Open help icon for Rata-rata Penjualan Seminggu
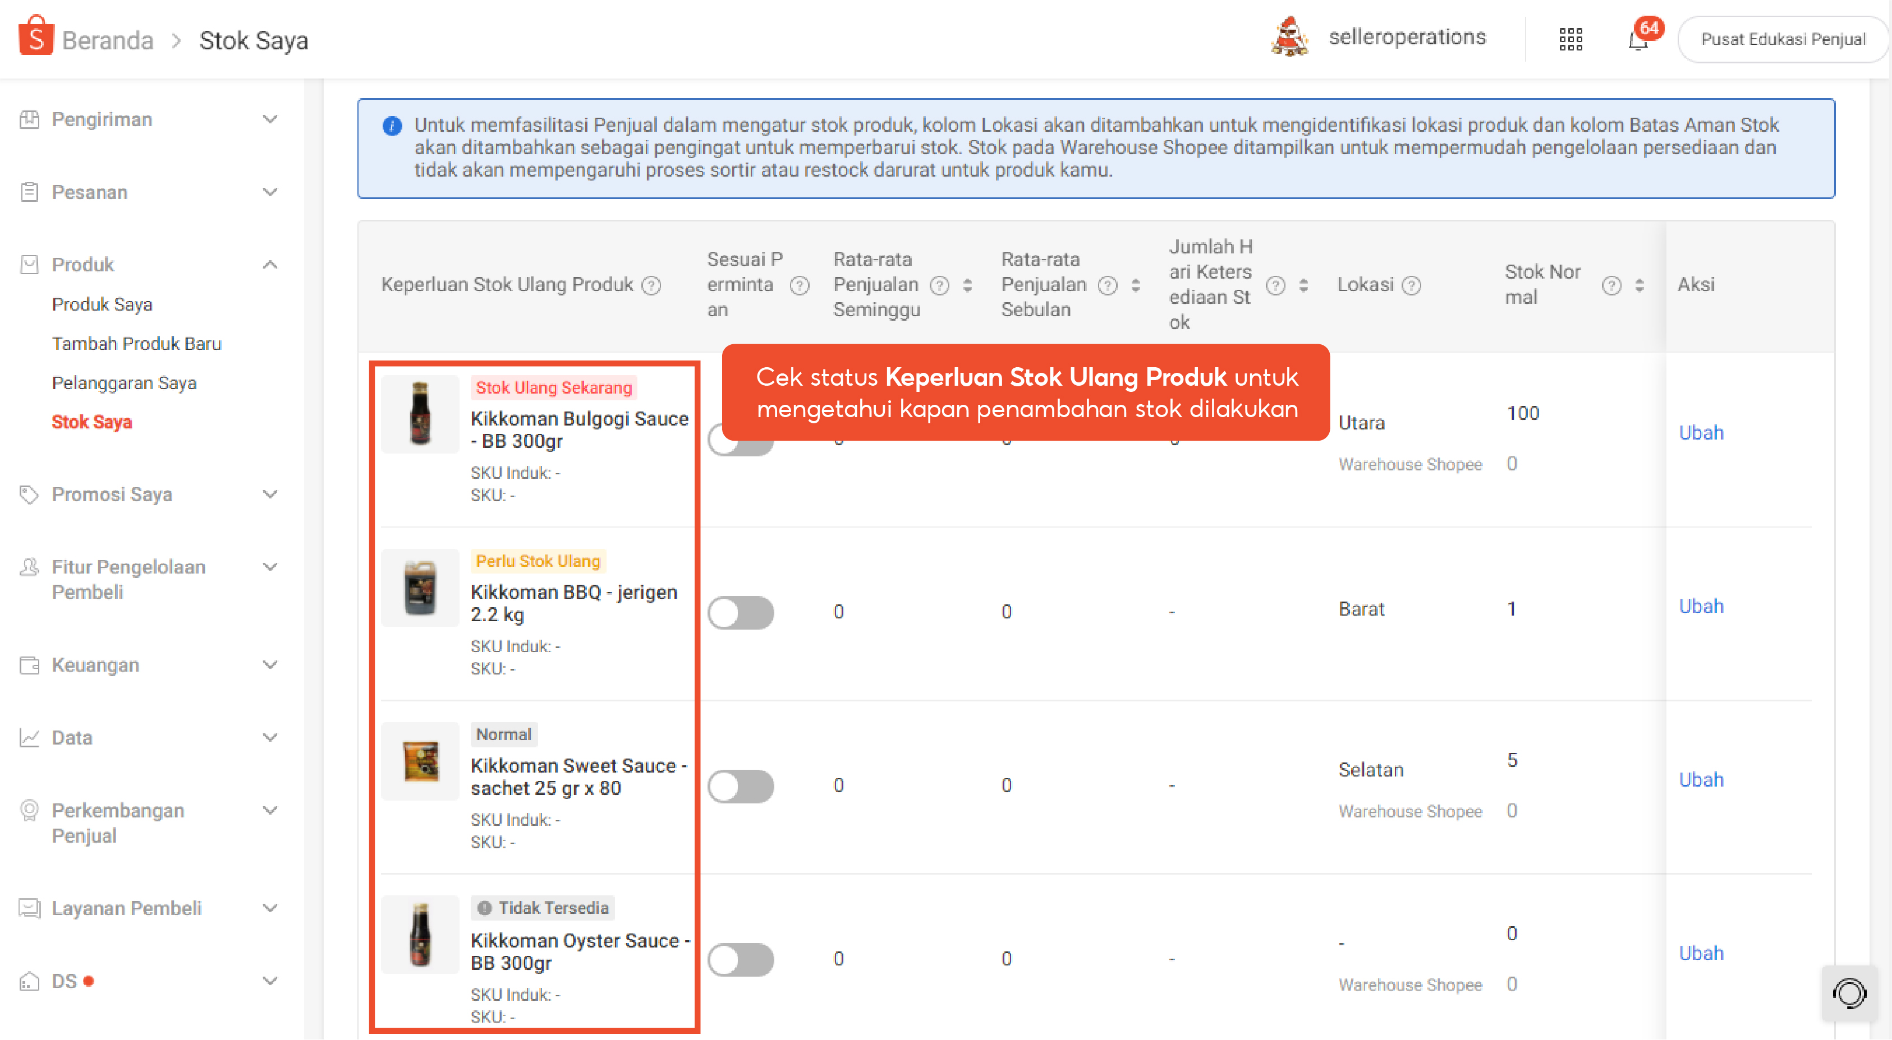1892x1040 pixels. (939, 285)
